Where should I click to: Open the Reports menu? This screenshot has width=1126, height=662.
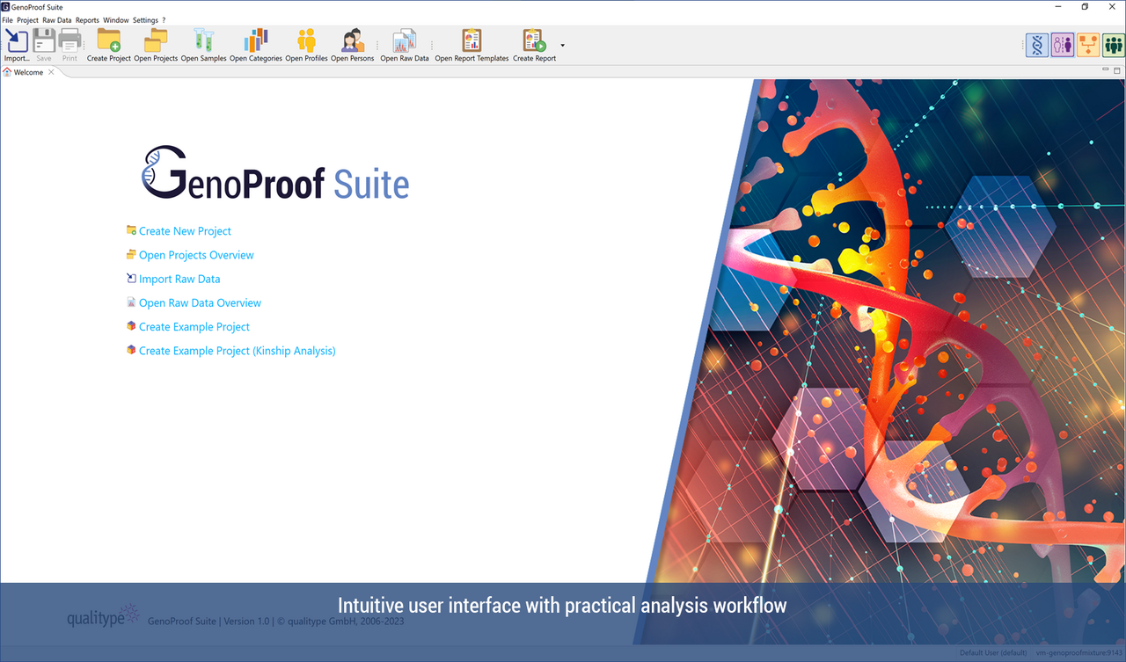coord(87,19)
